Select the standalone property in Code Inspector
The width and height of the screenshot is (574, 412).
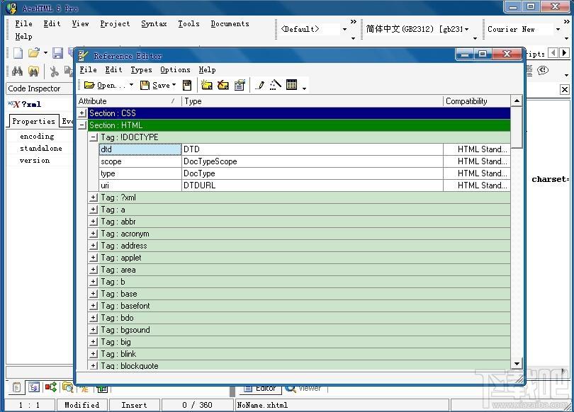coord(41,149)
